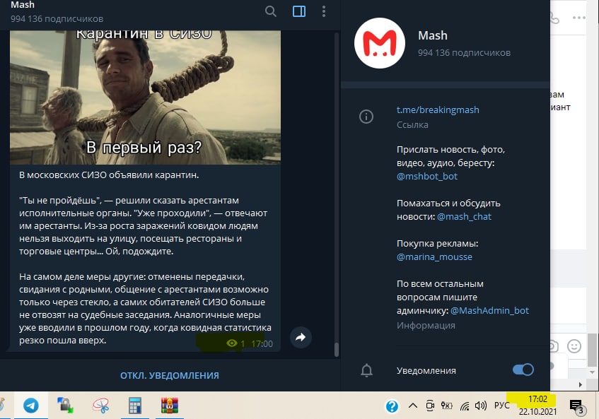The image size is (599, 419).
Task: Open the WinRAR taskbar icon
Action: click(169, 406)
